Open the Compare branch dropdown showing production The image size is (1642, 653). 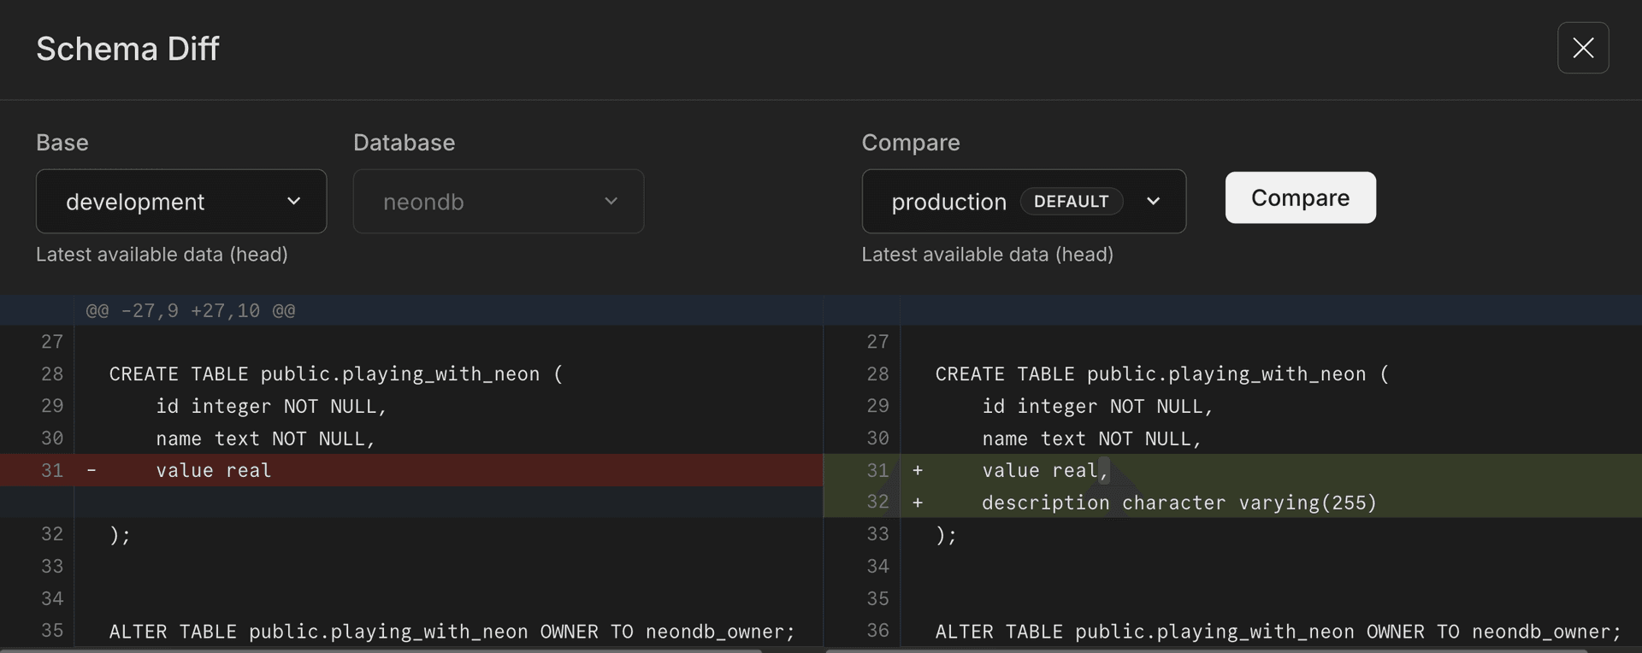tap(1023, 202)
